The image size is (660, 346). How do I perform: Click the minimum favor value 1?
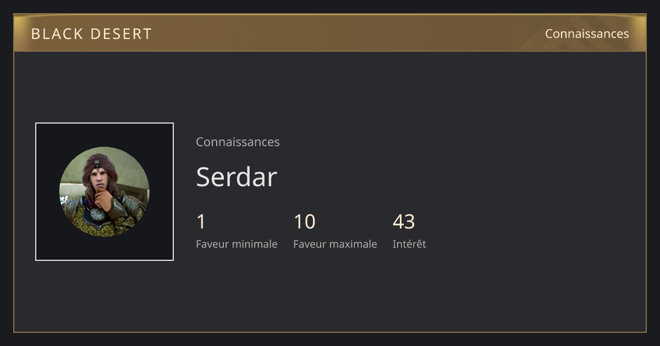[x=201, y=222]
